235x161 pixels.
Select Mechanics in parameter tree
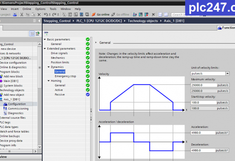tap(58, 58)
